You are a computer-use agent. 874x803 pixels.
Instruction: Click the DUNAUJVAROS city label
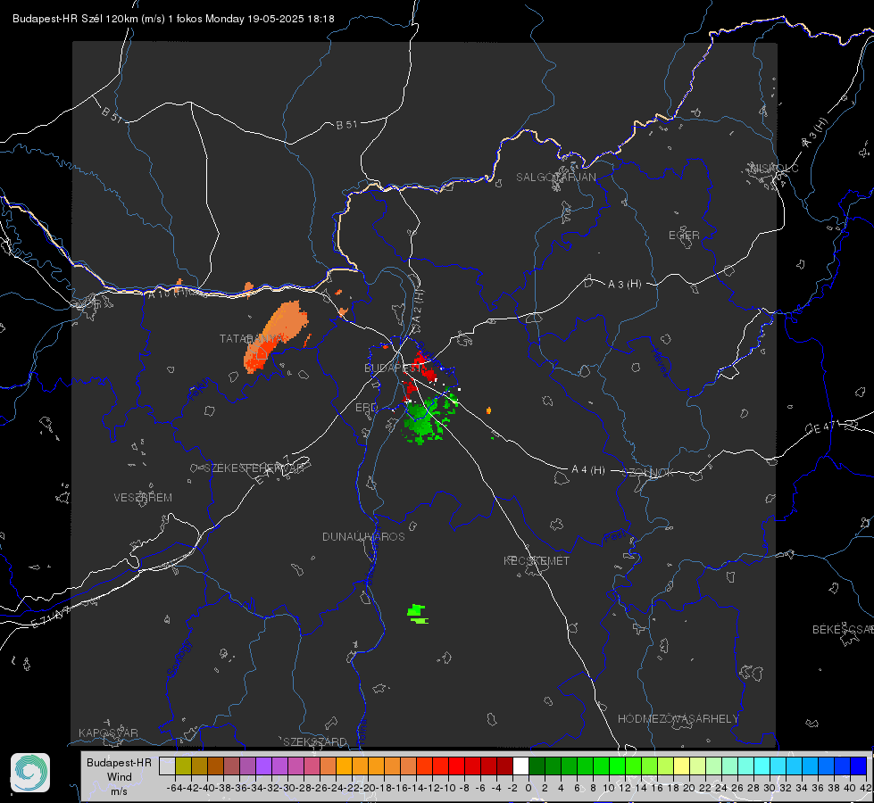pyautogui.click(x=363, y=536)
